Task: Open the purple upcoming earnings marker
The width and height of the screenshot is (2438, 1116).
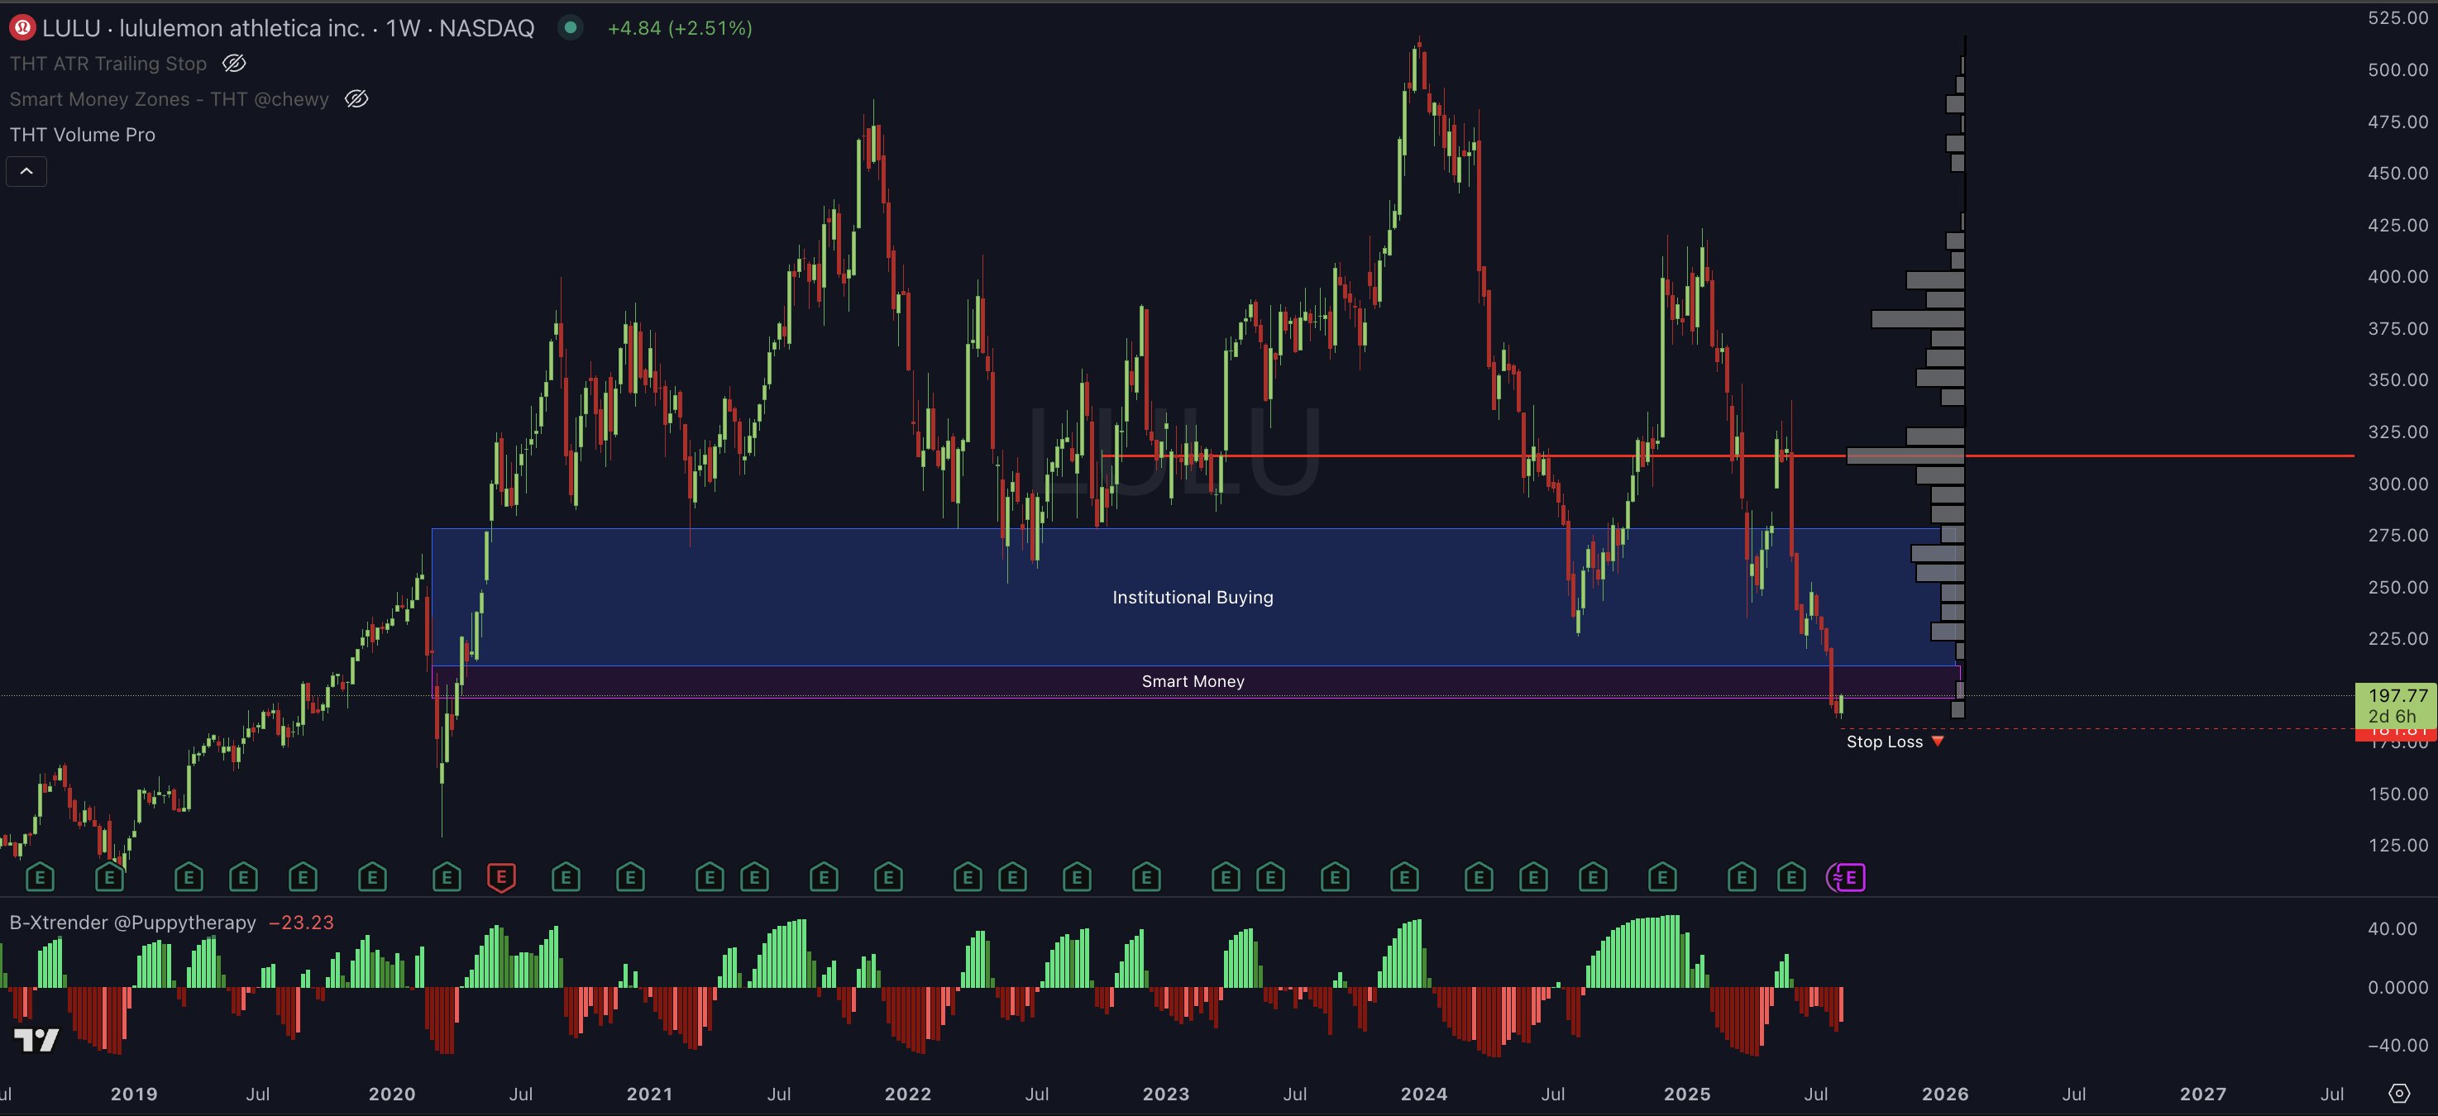Action: click(x=1848, y=878)
